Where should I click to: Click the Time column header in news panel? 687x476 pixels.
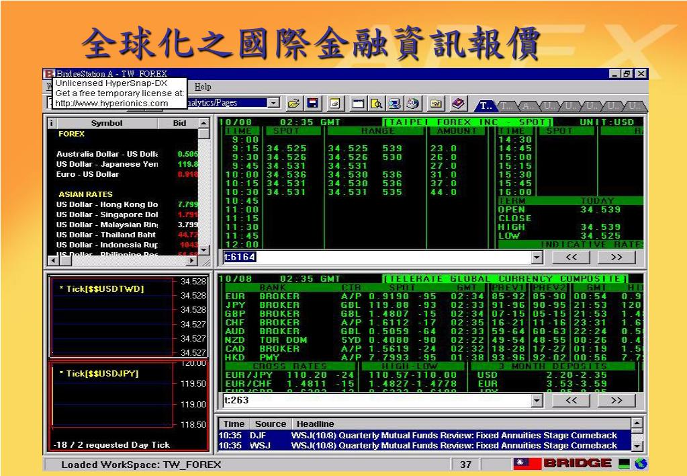[234, 424]
